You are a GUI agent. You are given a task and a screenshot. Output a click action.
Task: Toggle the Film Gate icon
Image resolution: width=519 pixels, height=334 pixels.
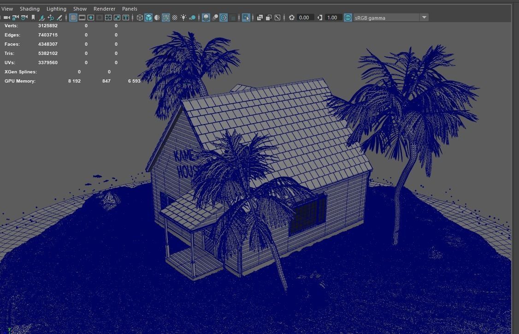coord(82,18)
